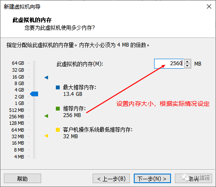Select the 2 GB slider label

click(19, 97)
